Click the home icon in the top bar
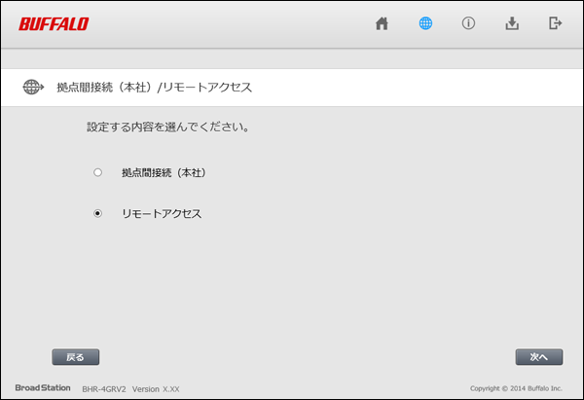 [x=383, y=24]
